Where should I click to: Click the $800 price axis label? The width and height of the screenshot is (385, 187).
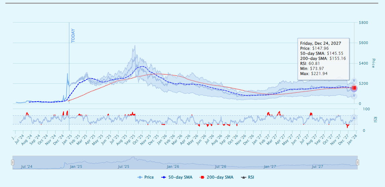click(364, 23)
